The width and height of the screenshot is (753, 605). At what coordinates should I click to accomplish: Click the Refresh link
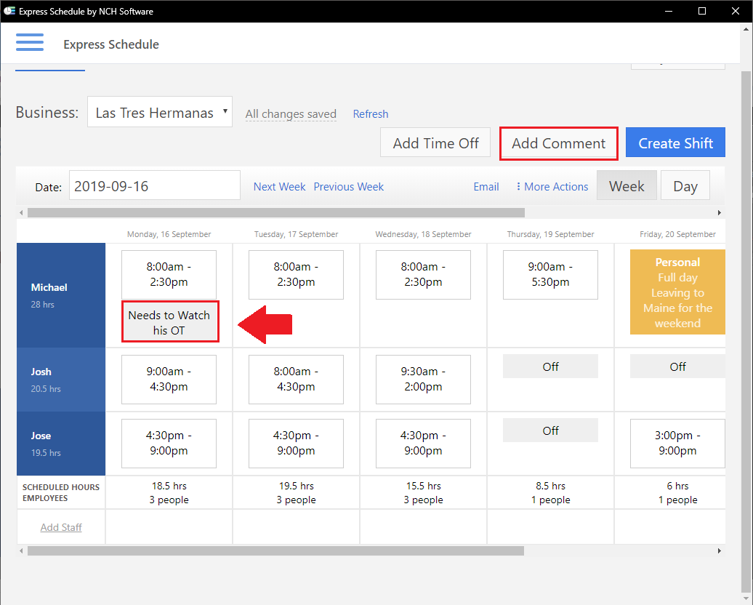click(x=370, y=113)
